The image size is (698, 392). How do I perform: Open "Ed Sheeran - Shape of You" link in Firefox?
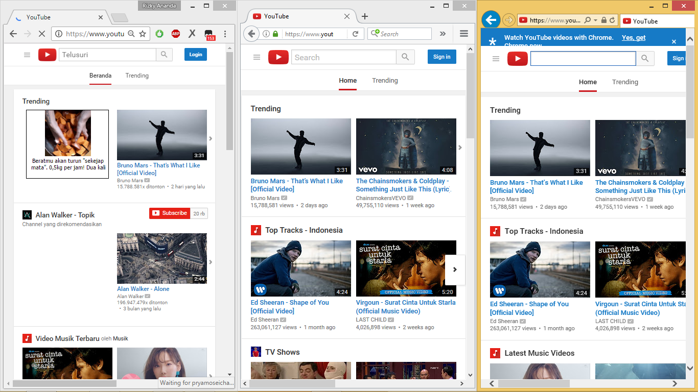coord(290,307)
